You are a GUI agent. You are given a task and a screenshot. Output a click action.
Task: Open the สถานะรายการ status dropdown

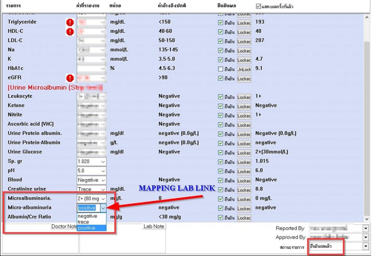366,247
